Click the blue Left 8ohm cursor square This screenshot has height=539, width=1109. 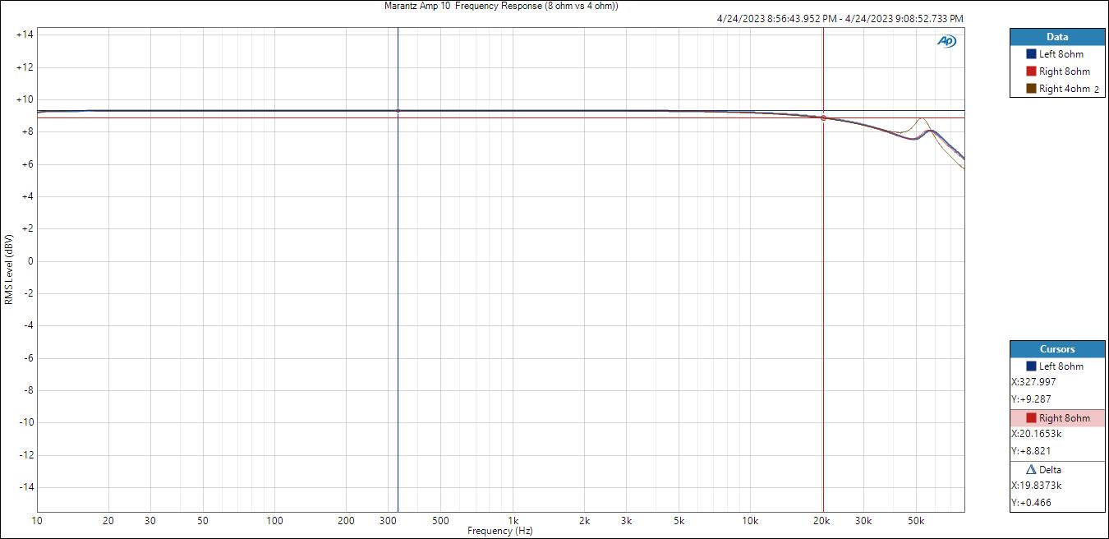pos(1031,366)
